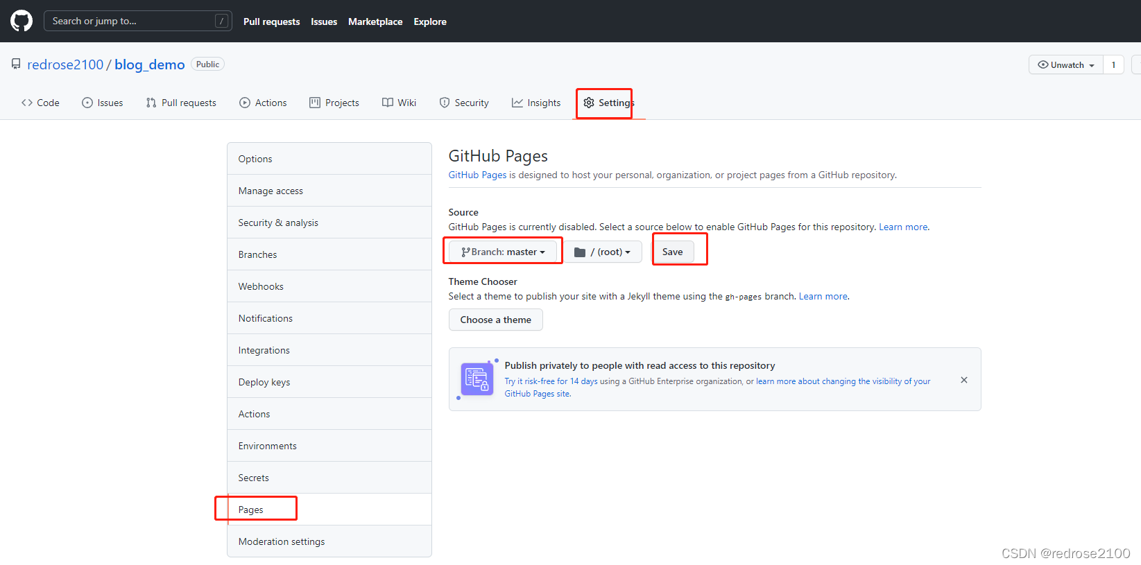
Task: Click Try it risk-free for 14 days link
Action: click(551, 381)
